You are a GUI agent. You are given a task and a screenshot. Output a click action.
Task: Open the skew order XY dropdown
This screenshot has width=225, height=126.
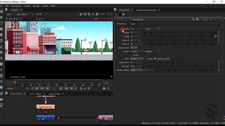134,48
